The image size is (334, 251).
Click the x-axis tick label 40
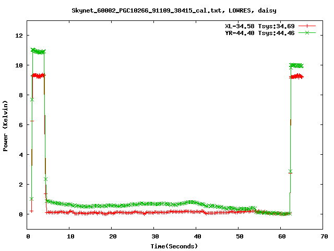click(197, 236)
